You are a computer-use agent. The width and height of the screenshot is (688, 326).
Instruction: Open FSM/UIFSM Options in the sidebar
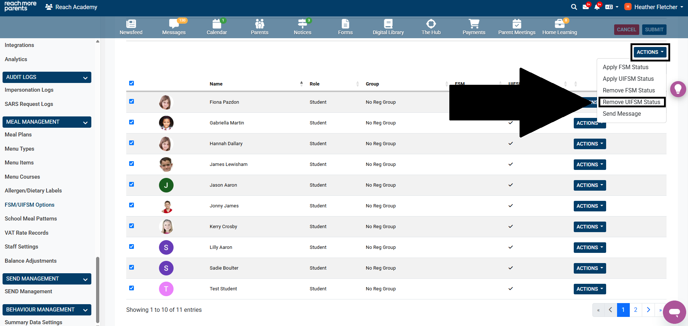point(29,205)
